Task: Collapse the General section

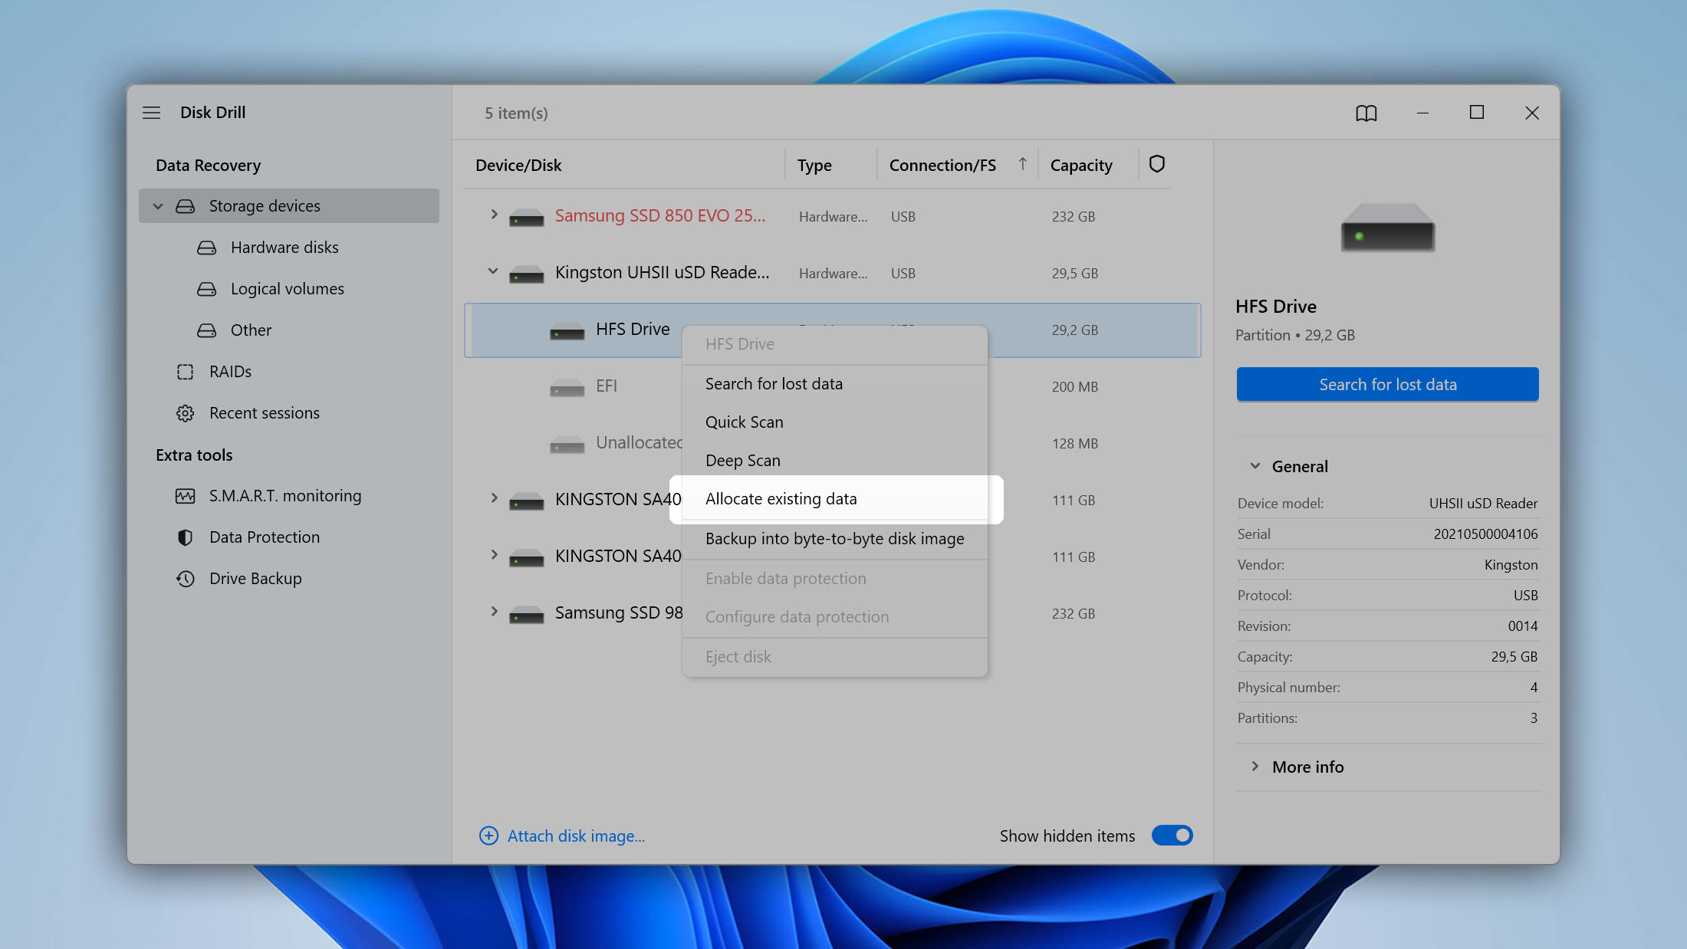Action: coord(1255,466)
